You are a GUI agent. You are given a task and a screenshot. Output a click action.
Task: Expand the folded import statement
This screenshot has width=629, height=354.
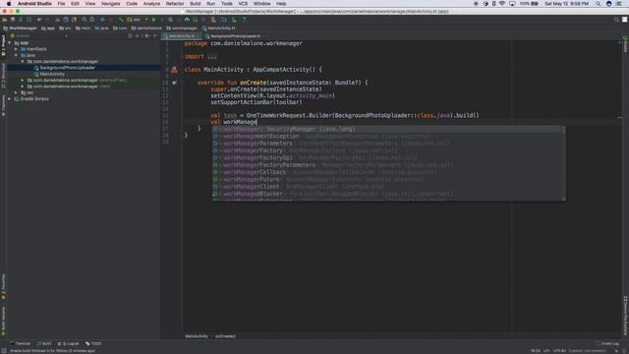coord(212,57)
